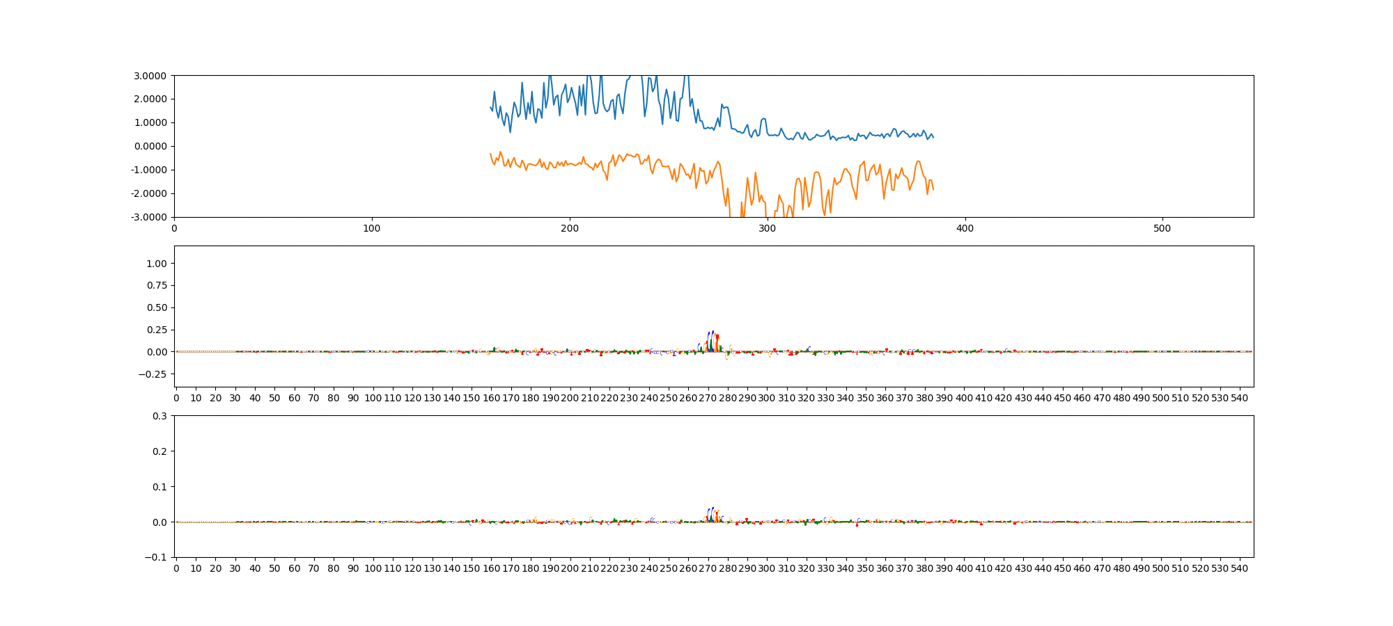Screen dimensions: 1393x626
Task: Click the y-axis label 3.0000 in top plot
Action: (149, 75)
